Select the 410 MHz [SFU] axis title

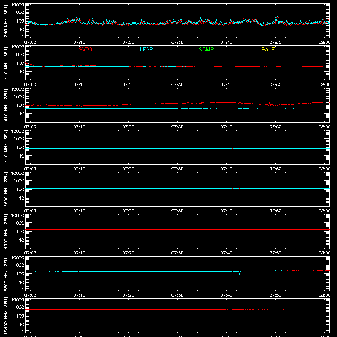[6, 63]
